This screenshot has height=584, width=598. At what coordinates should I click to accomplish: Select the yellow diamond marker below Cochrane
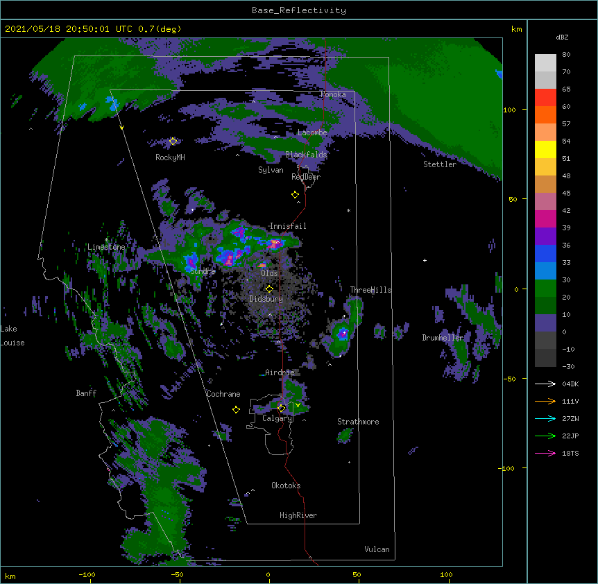click(236, 410)
